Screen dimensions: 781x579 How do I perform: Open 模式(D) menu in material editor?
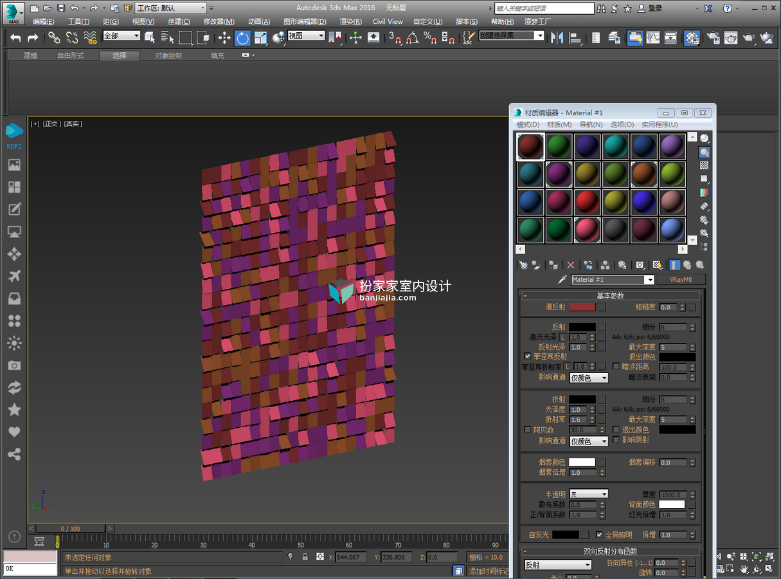(x=528, y=124)
